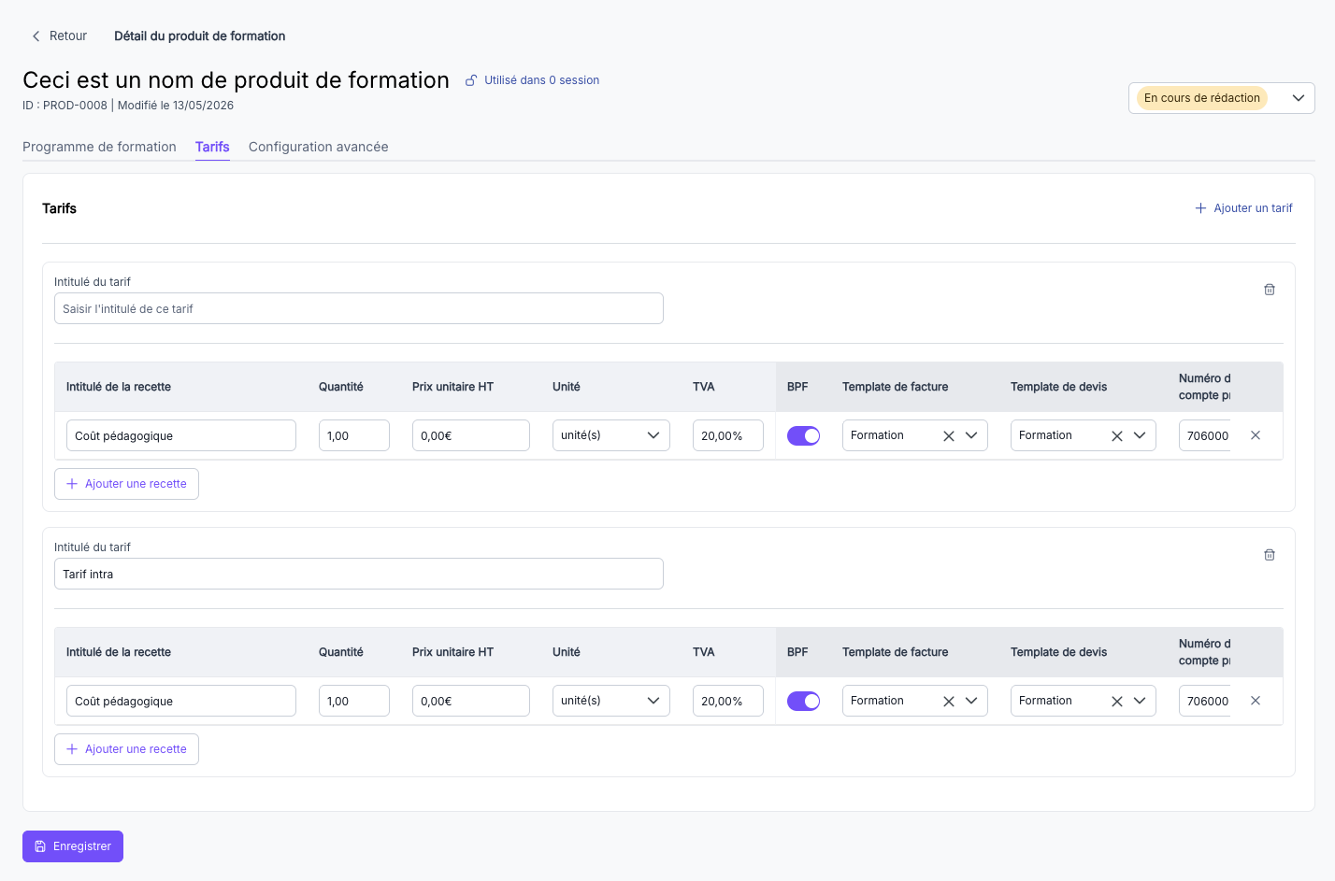Clear first tarif's Template de facture selection
Image resolution: width=1335 pixels, height=881 pixels.
948,436
